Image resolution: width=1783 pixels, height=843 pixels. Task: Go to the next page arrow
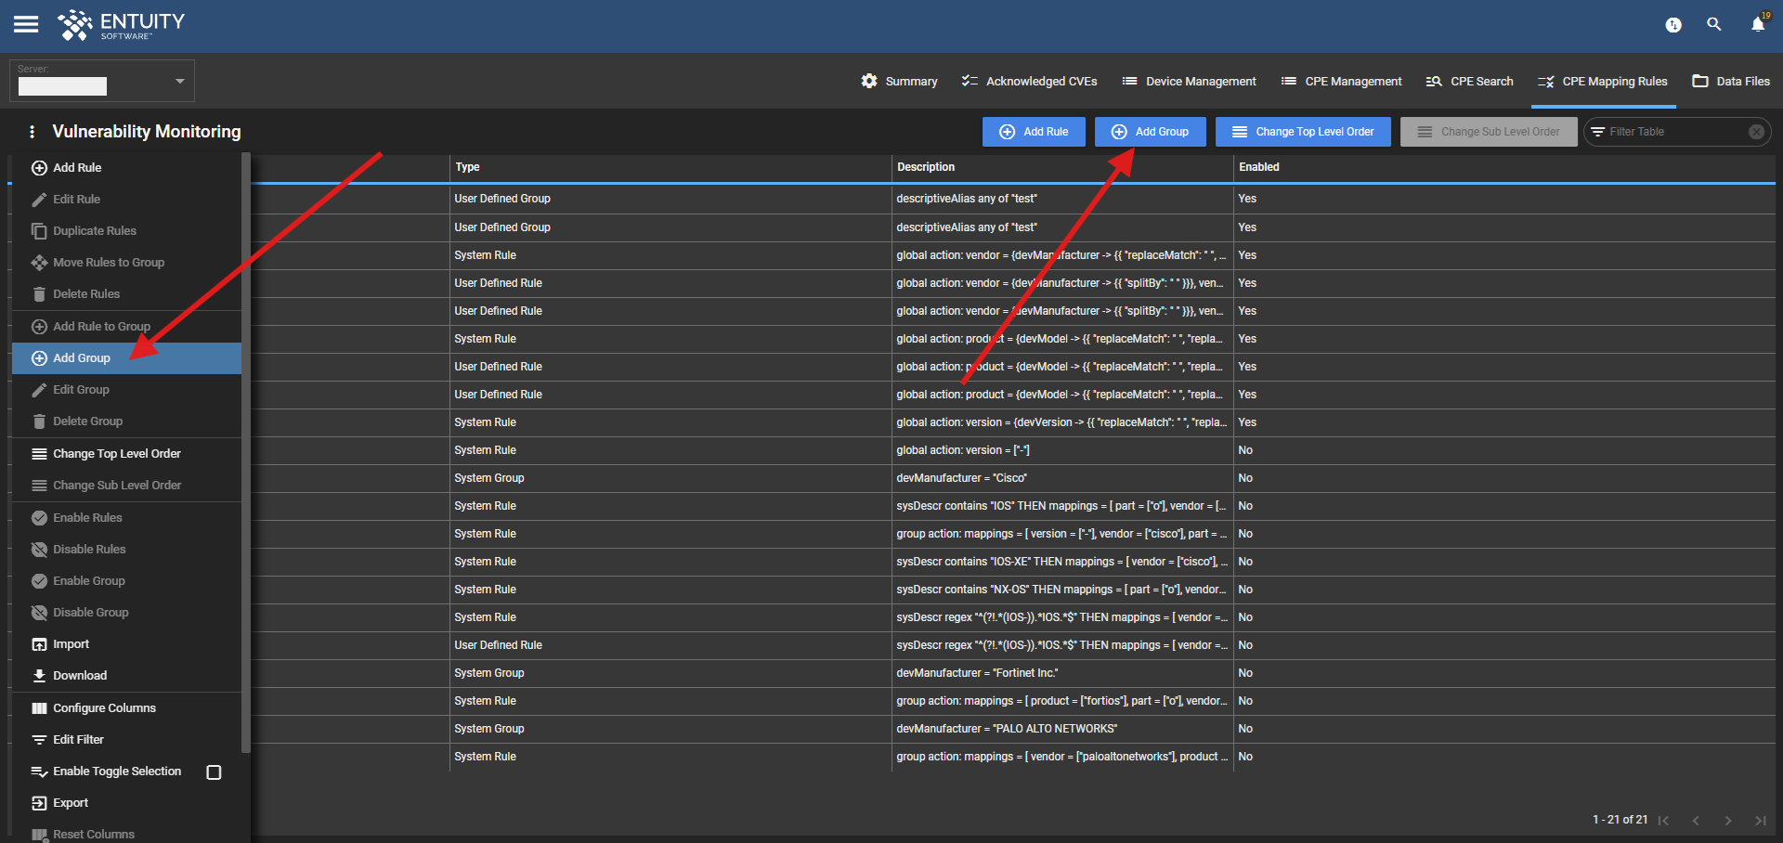click(x=1728, y=821)
